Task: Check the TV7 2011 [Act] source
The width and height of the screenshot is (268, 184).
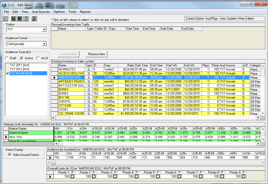Action: click(7, 65)
